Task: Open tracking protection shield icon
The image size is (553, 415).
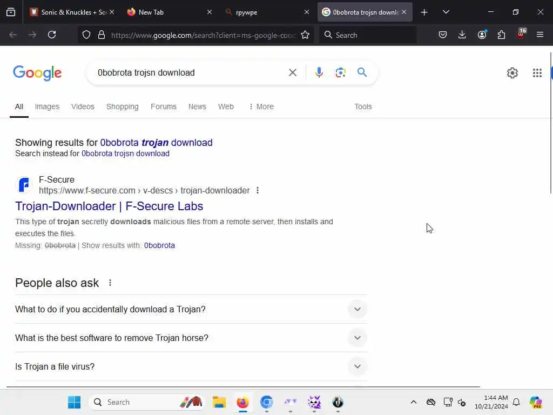Action: pos(86,35)
